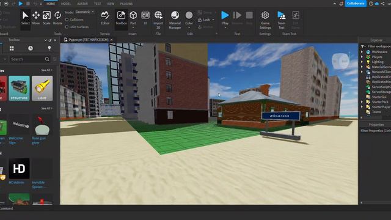Open Toolbox recent clock tab
This screenshot has width=391, height=220.
click(31, 48)
